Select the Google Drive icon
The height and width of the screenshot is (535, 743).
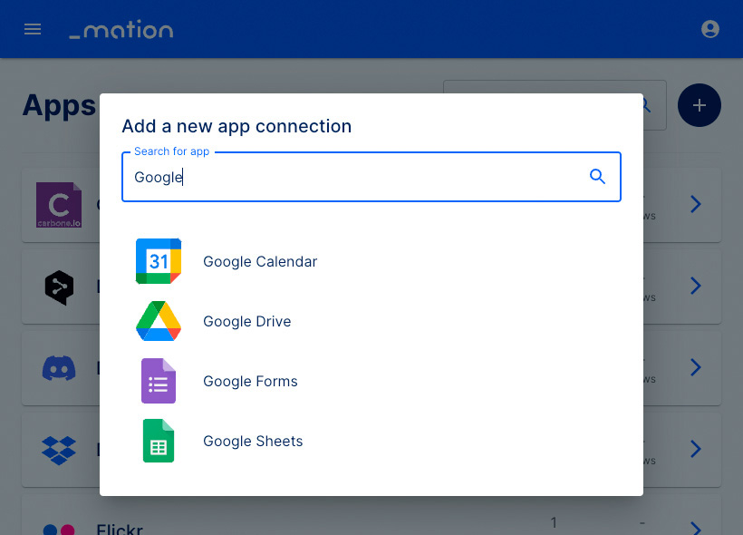click(x=159, y=321)
